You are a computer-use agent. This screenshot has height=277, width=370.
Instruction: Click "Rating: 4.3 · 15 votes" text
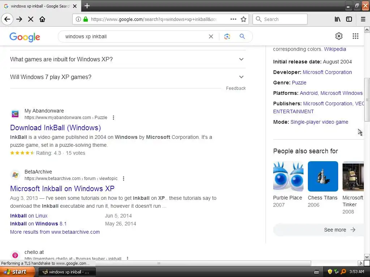(x=61, y=153)
